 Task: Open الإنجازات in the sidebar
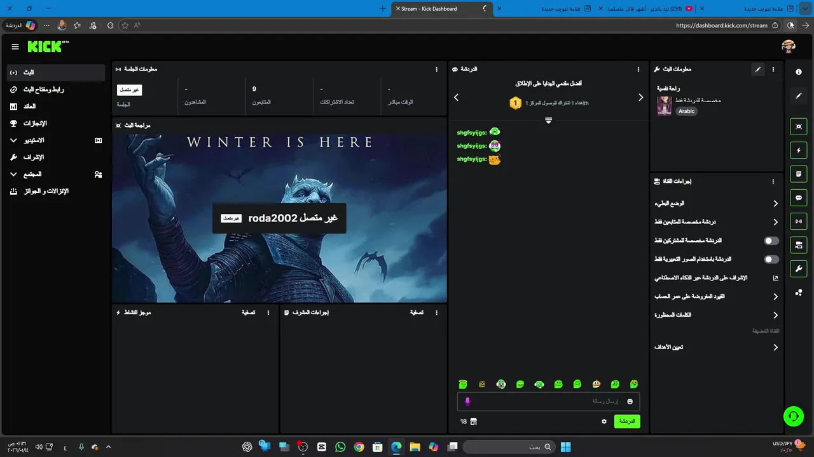[56, 123]
